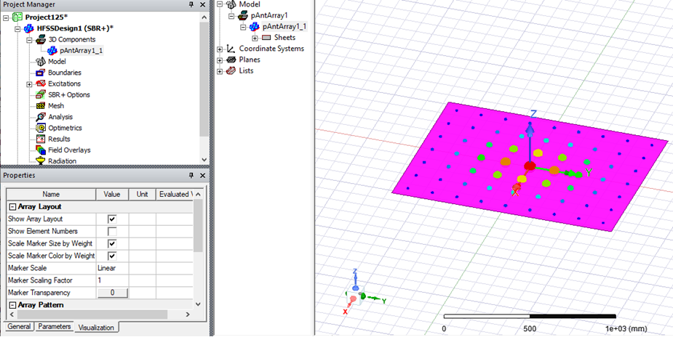
Task: Click the Radiation icon
Action: point(41,161)
